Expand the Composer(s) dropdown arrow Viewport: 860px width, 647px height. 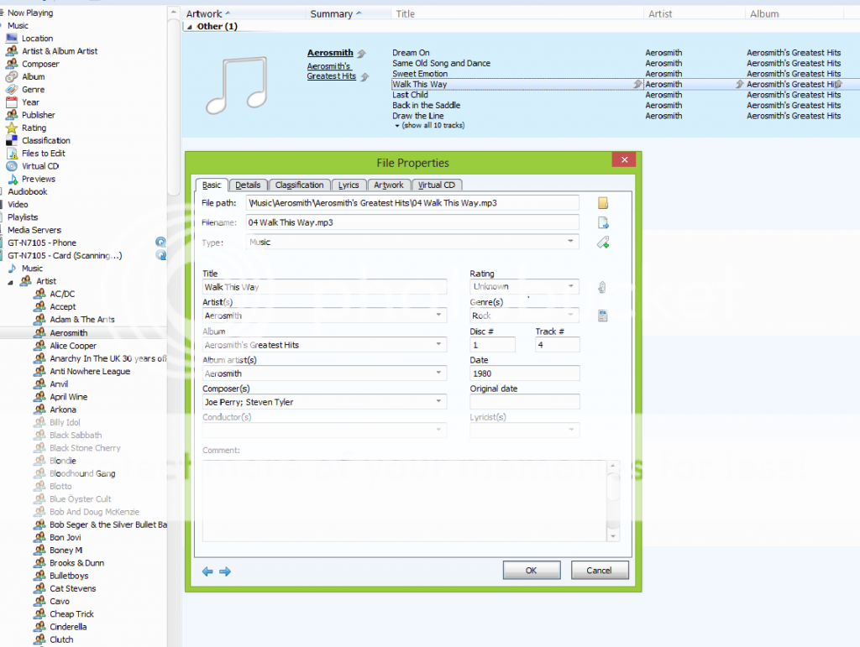pos(438,401)
